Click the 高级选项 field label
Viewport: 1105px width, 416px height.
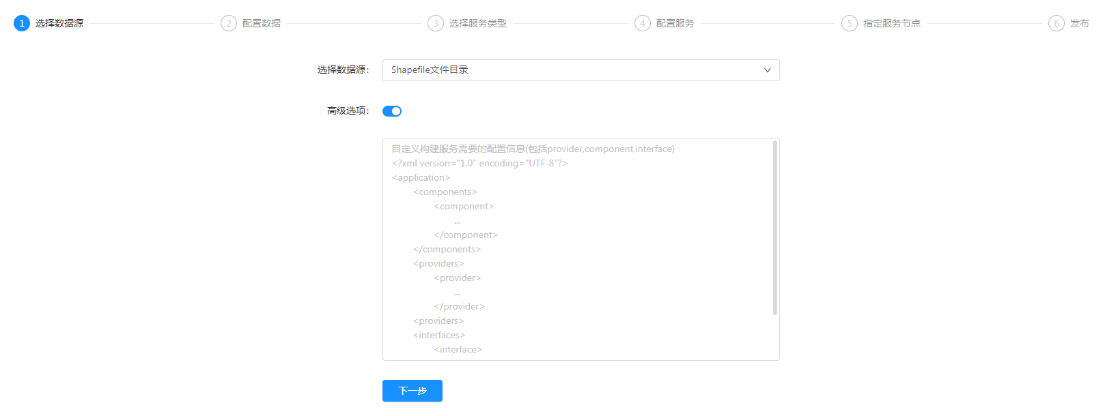click(x=348, y=111)
